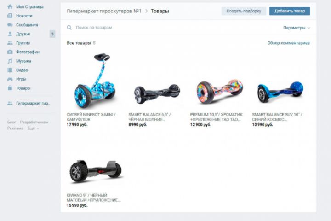Open the Обзор комментариев link
Screen dimensions: 331x221
pos(289,43)
